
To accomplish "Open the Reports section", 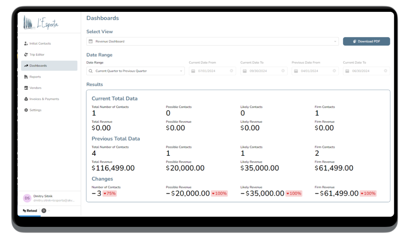I will tap(49, 77).
